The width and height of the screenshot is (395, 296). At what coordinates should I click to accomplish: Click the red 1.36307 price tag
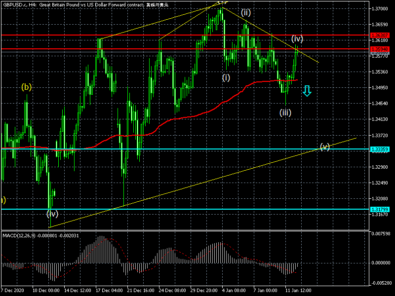[x=380, y=35]
